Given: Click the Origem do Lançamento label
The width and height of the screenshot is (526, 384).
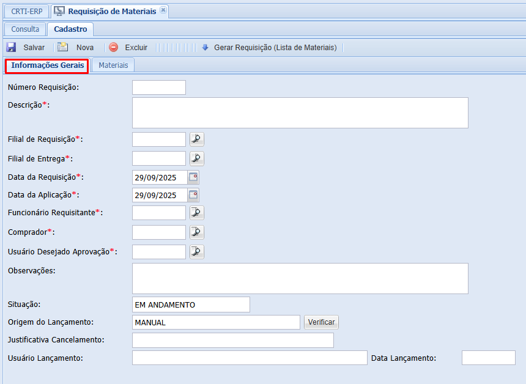Looking at the screenshot, I should point(51,322).
